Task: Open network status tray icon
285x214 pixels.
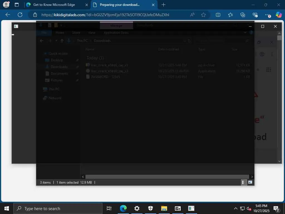Action: [242, 208]
